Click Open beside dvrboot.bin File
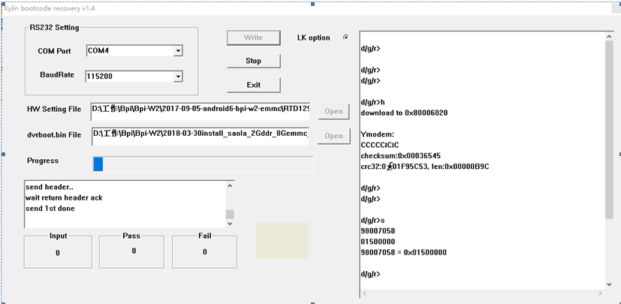The image size is (621, 304). tap(333, 137)
